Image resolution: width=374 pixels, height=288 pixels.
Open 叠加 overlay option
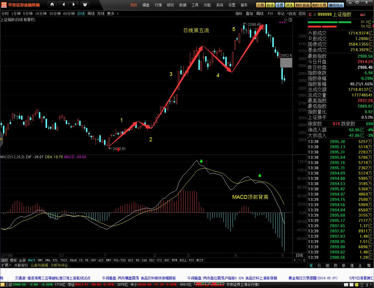(249, 14)
